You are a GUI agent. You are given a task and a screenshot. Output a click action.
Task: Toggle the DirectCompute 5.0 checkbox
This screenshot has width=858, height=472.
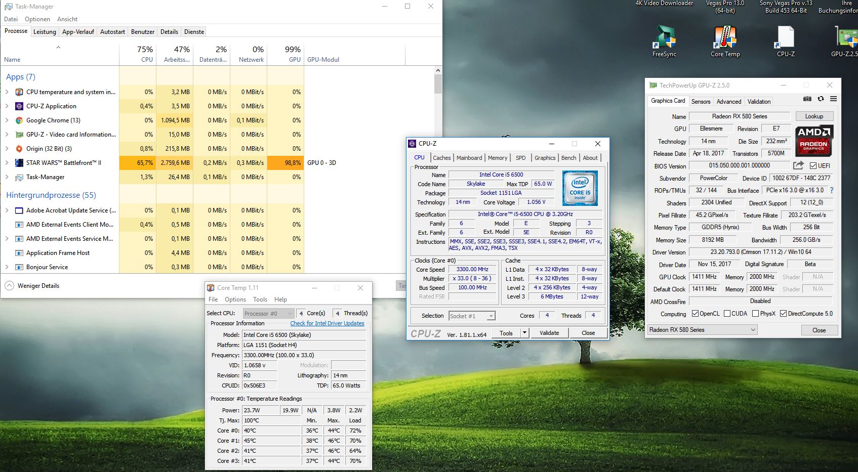pyautogui.click(x=784, y=314)
